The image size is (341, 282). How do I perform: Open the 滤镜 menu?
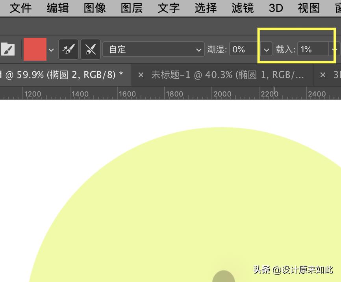tap(243, 8)
